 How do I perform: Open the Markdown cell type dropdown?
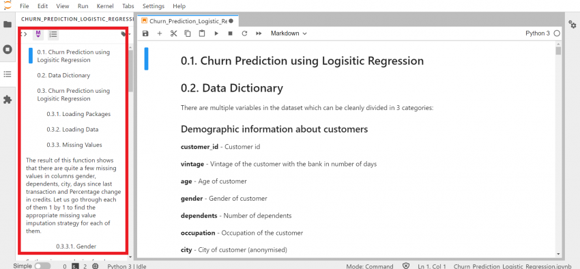click(289, 33)
